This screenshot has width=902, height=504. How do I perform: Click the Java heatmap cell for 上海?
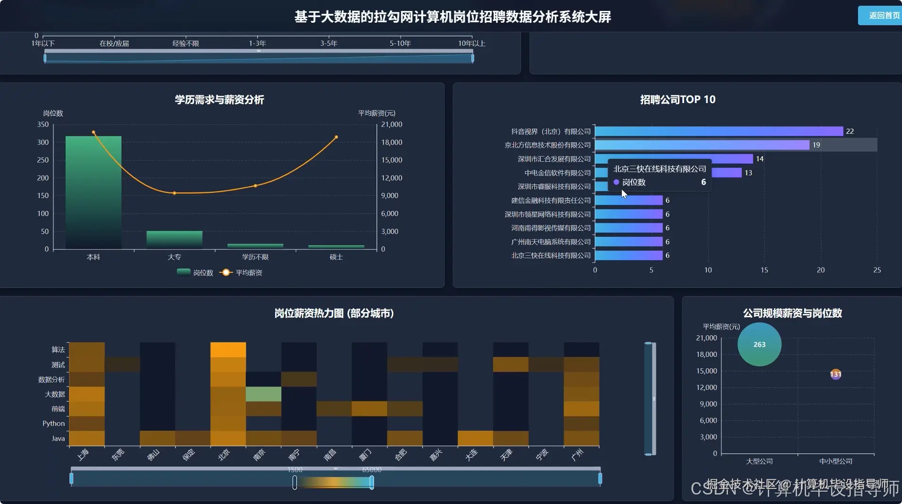87,438
